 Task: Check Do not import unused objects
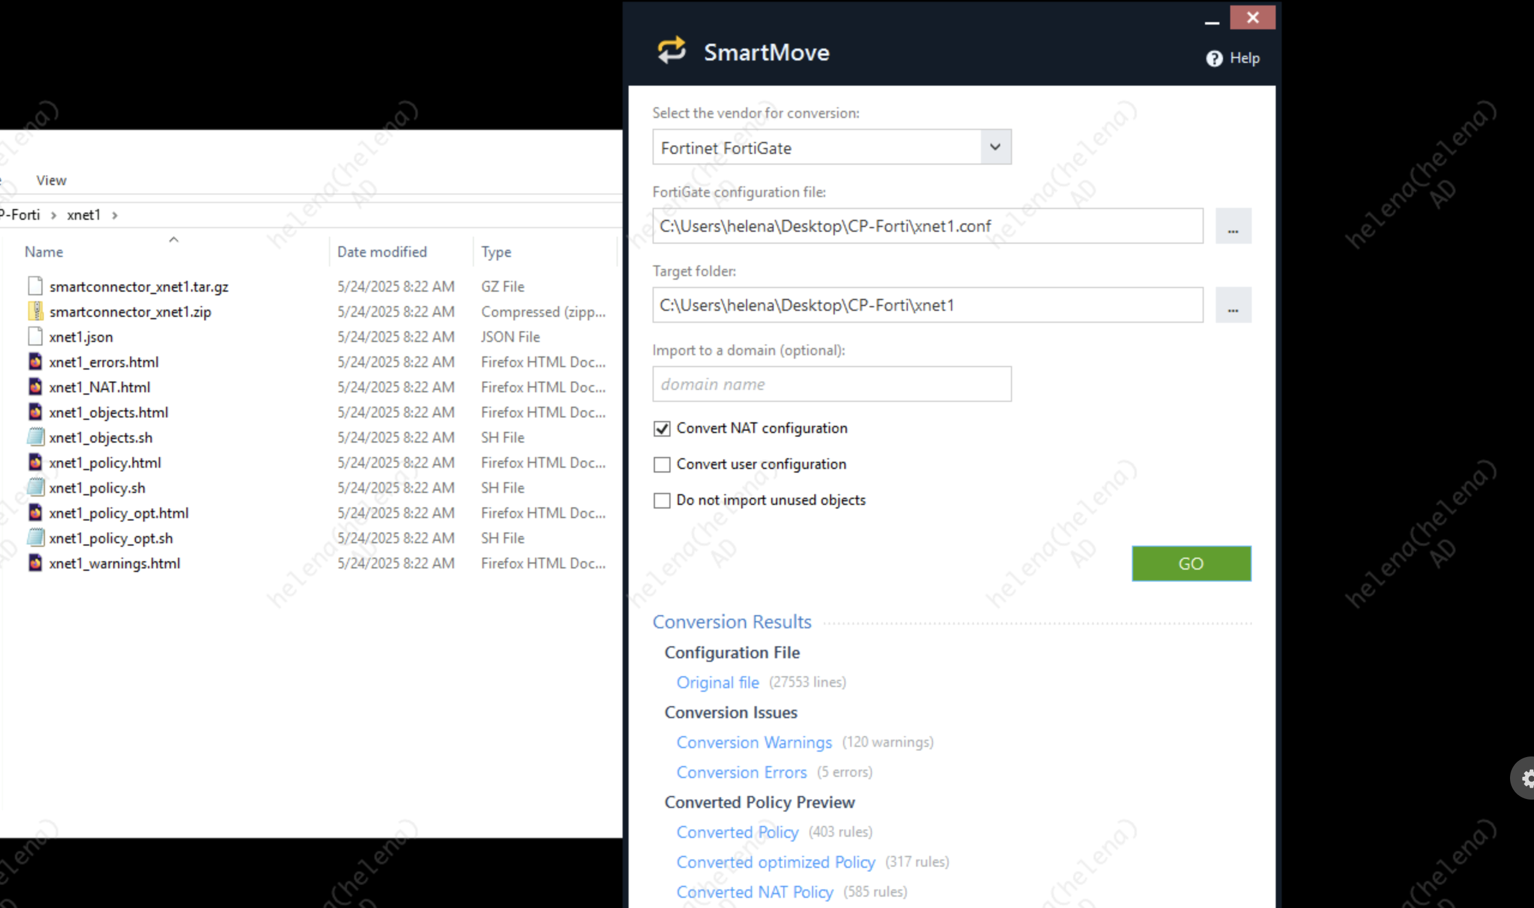(x=662, y=501)
